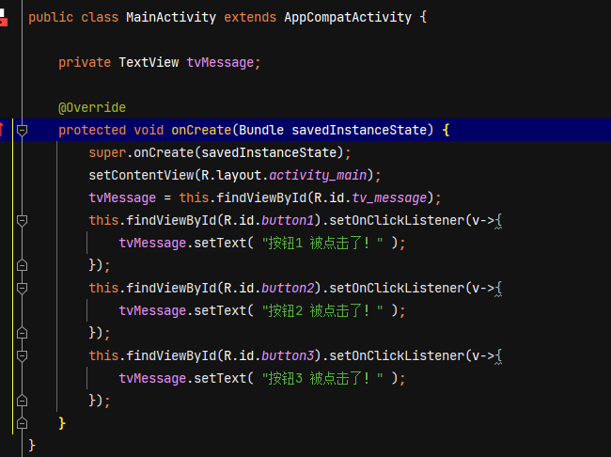Click "tvMessage" in the assignment line
This screenshot has width=611, height=457.
click(122, 198)
